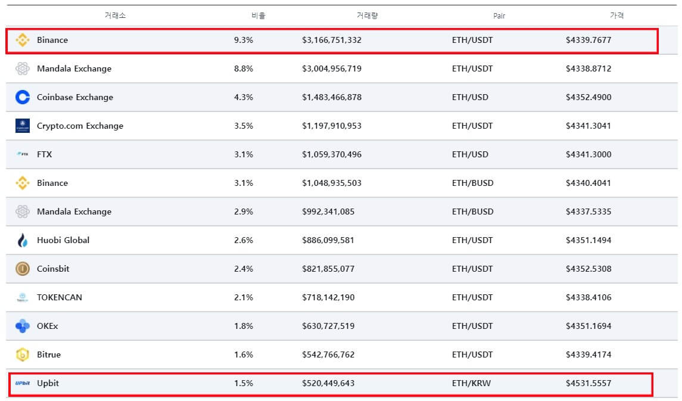This screenshot has width=682, height=401.
Task: Click the 3.5% share value
Action: [x=244, y=126]
